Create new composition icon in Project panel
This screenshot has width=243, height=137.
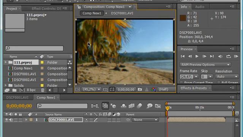click(22, 90)
